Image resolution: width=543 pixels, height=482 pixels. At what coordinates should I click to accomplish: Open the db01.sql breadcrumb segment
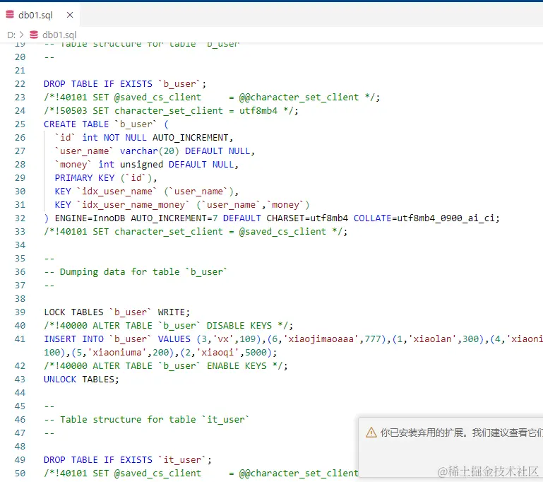pyautogui.click(x=59, y=35)
